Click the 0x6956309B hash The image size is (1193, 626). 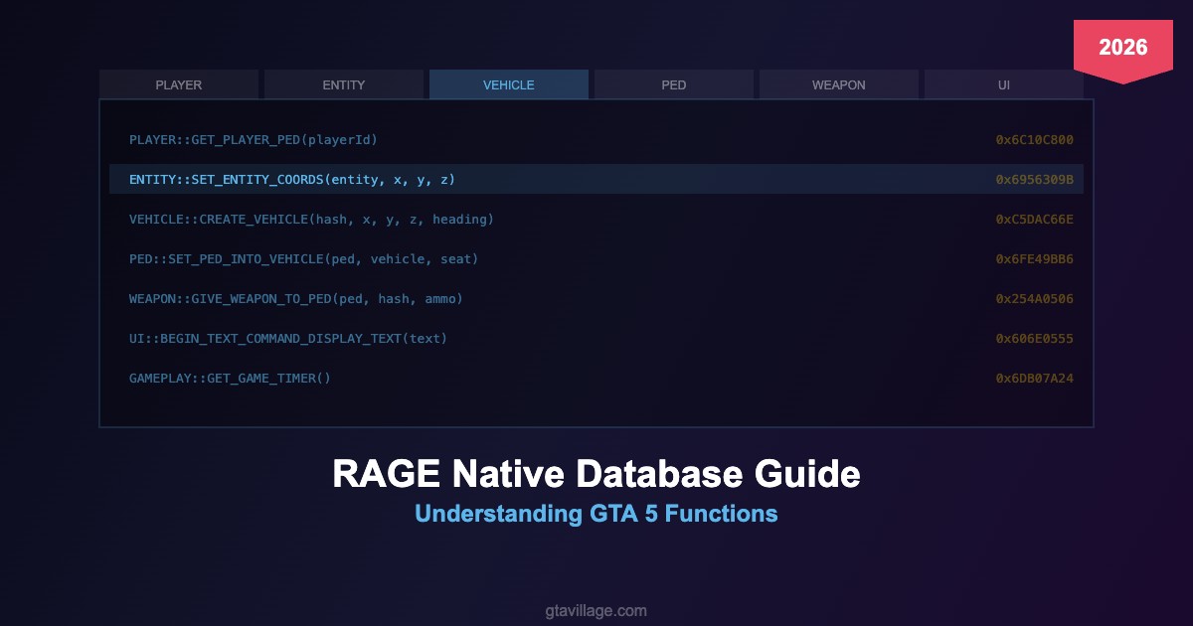click(x=1034, y=180)
